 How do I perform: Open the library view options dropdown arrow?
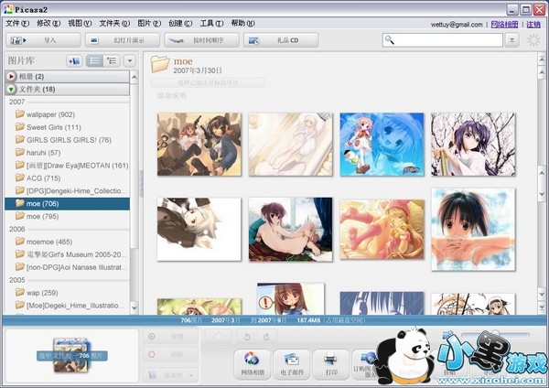pos(129,60)
